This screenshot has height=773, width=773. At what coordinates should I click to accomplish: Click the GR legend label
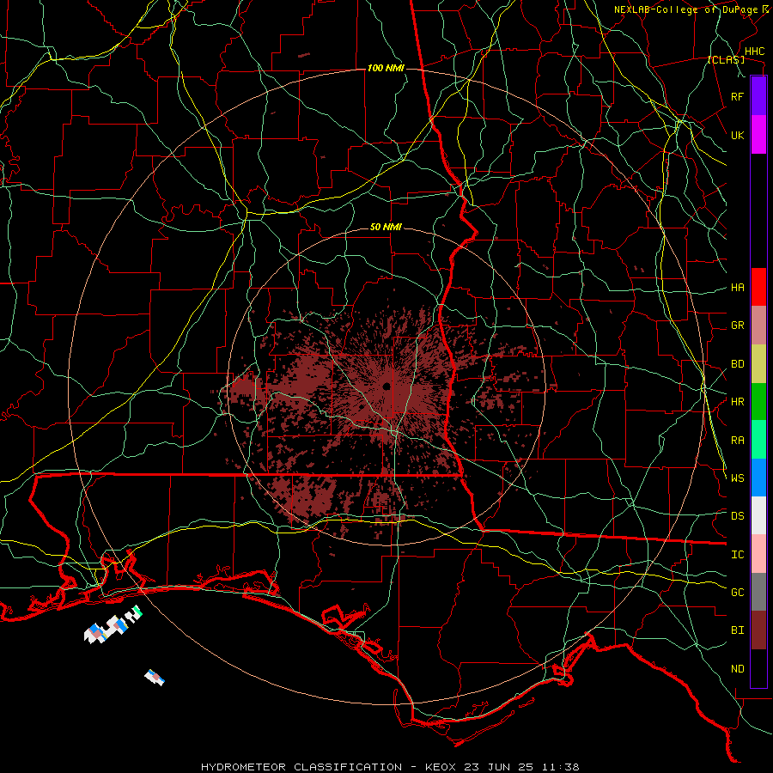[737, 326]
